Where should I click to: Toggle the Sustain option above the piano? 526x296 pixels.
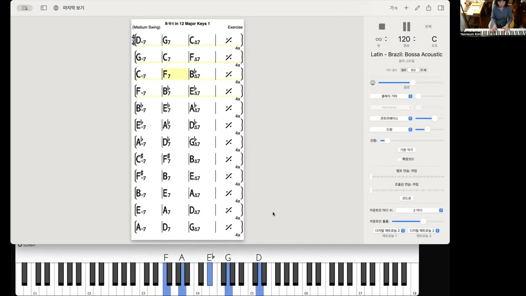pyautogui.click(x=26, y=245)
